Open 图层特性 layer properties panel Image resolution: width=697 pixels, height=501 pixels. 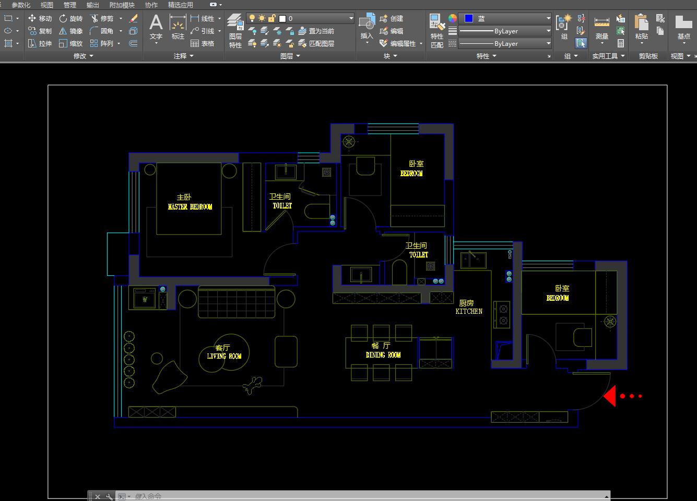[x=235, y=31]
